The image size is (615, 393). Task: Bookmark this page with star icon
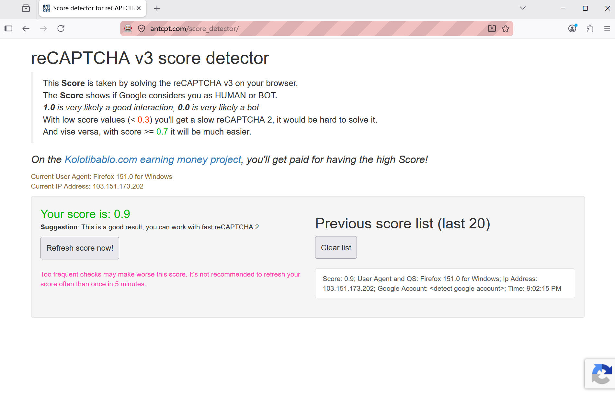click(506, 28)
